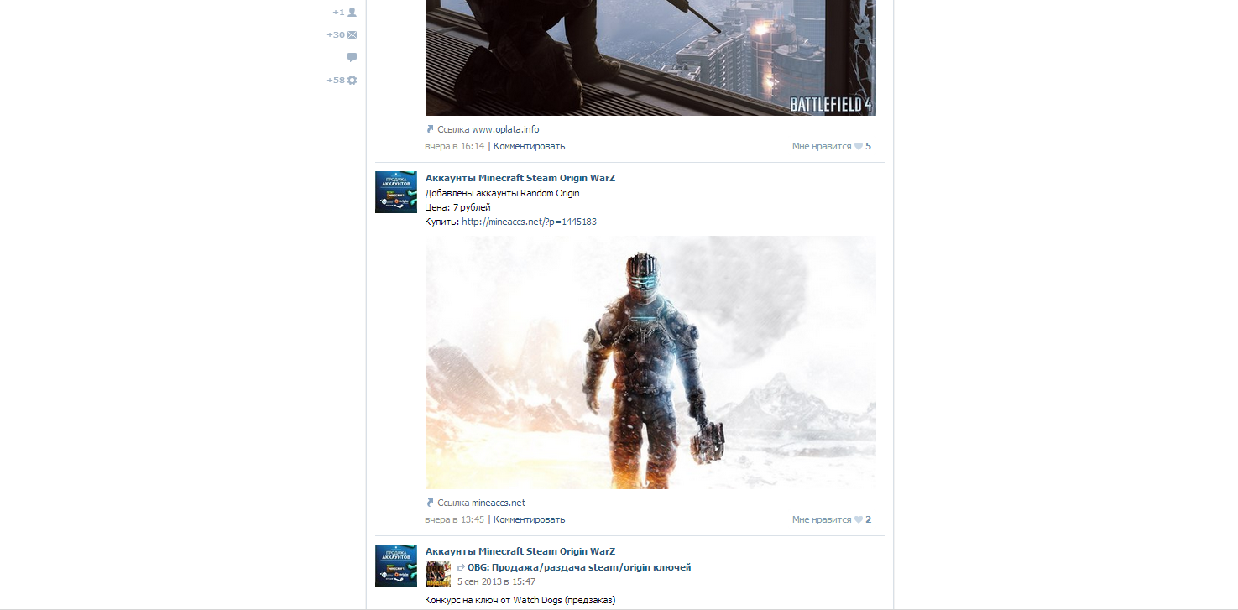Like the Battlefield 4 post via Мне нравится
This screenshot has height=610, width=1238.
(x=822, y=146)
